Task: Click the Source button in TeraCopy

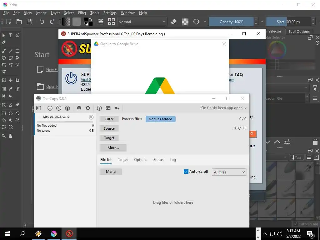Action: 109,128
